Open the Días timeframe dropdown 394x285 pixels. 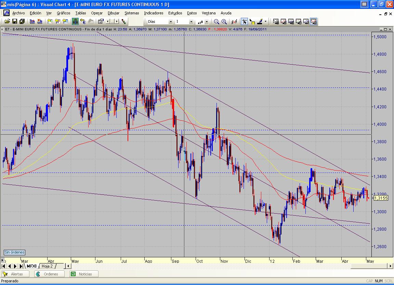coord(170,22)
